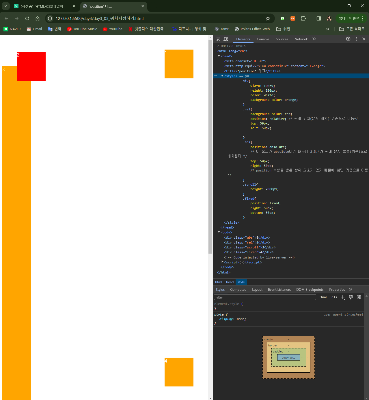Activate the inspect element picker icon
Viewport: 369px width, 400px height.
[x=218, y=39]
